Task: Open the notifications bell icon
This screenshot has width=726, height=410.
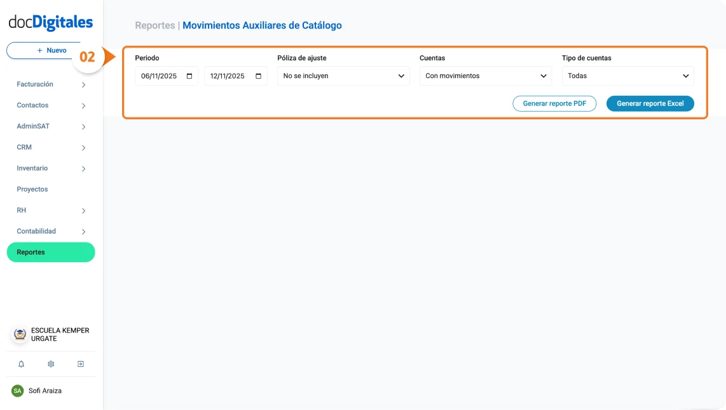Action: point(21,364)
